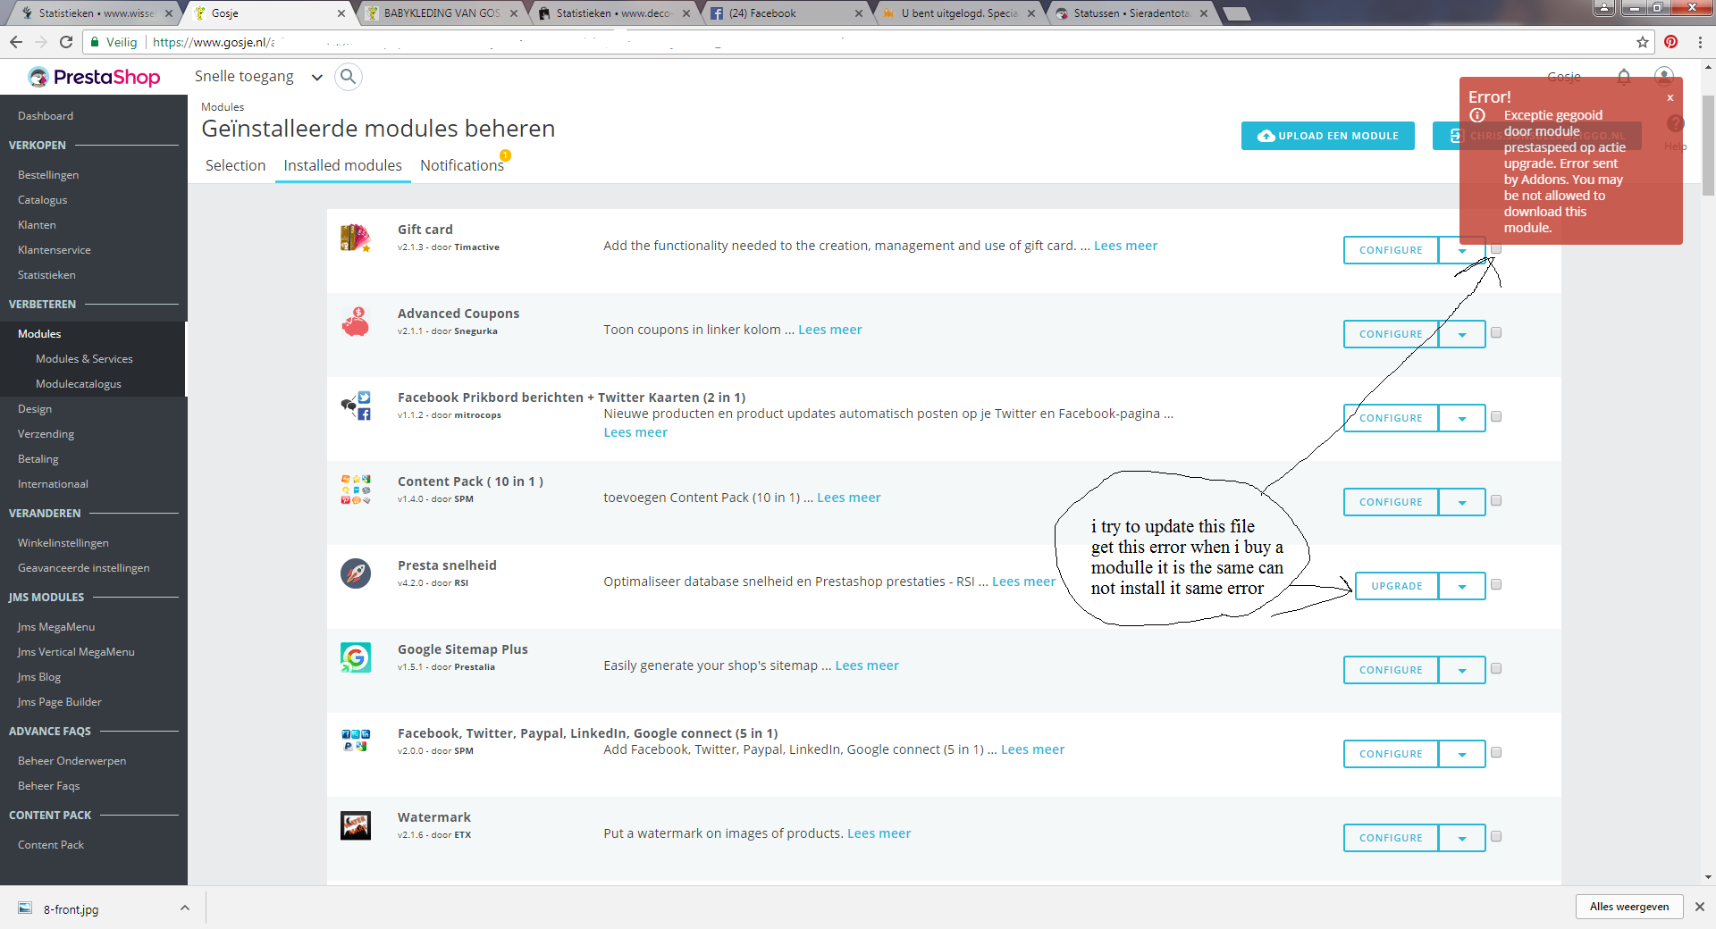
Task: Click the PrestaShop logo
Action: [94, 77]
